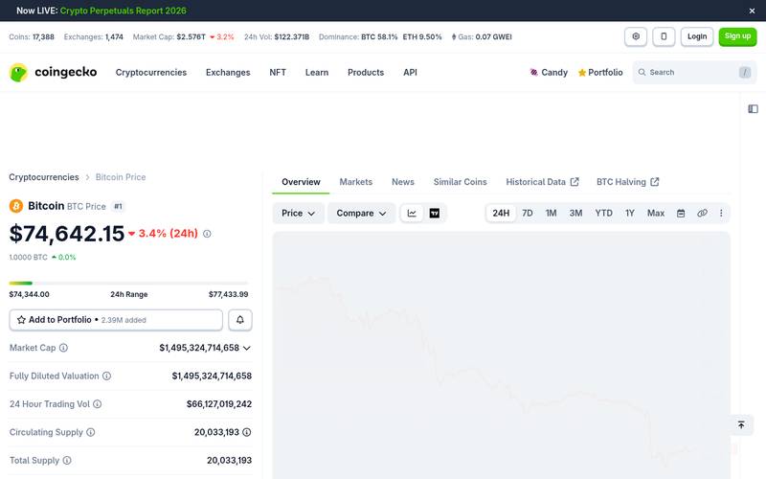This screenshot has height=479, width=766.
Task: Click the Gas 0.07 GWEI indicator
Action: tap(482, 36)
